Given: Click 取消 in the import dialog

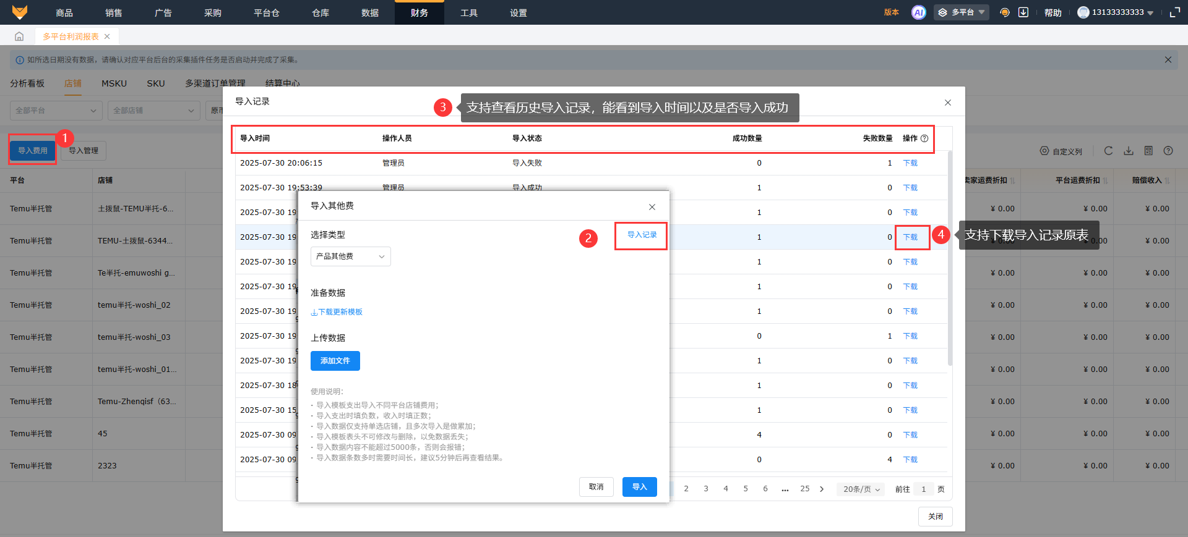Looking at the screenshot, I should point(596,487).
